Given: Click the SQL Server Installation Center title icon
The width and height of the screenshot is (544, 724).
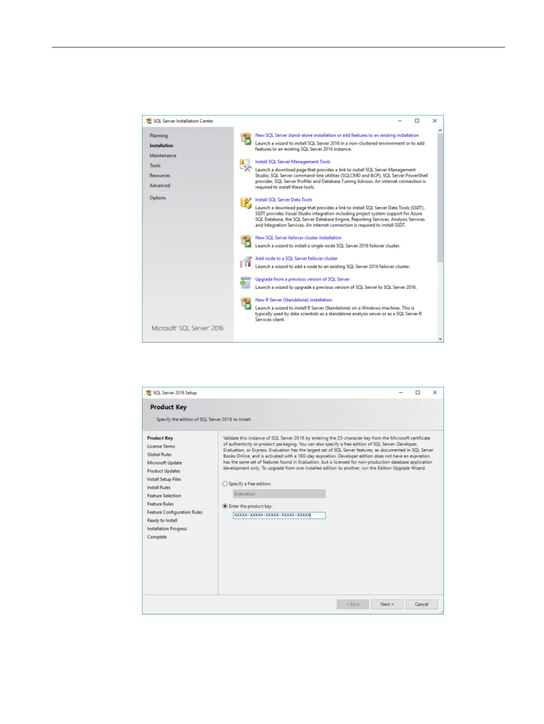Looking at the screenshot, I should (x=148, y=121).
